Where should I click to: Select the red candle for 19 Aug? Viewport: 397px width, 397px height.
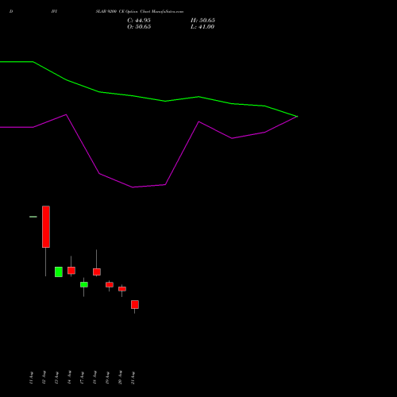(110, 284)
